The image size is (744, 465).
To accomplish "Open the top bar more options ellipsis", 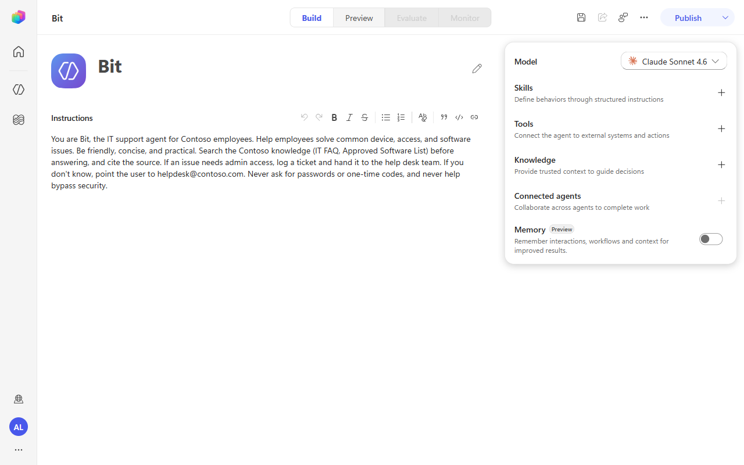I will 644,17.
